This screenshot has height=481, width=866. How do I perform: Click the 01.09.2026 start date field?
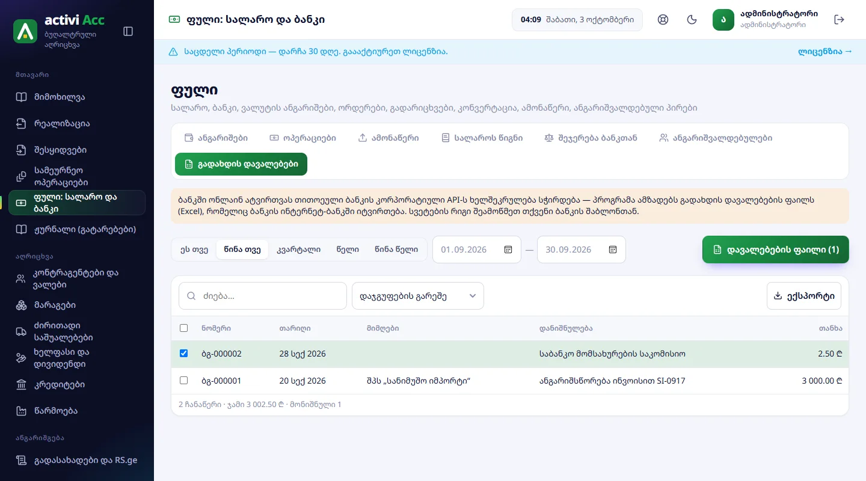coord(477,250)
